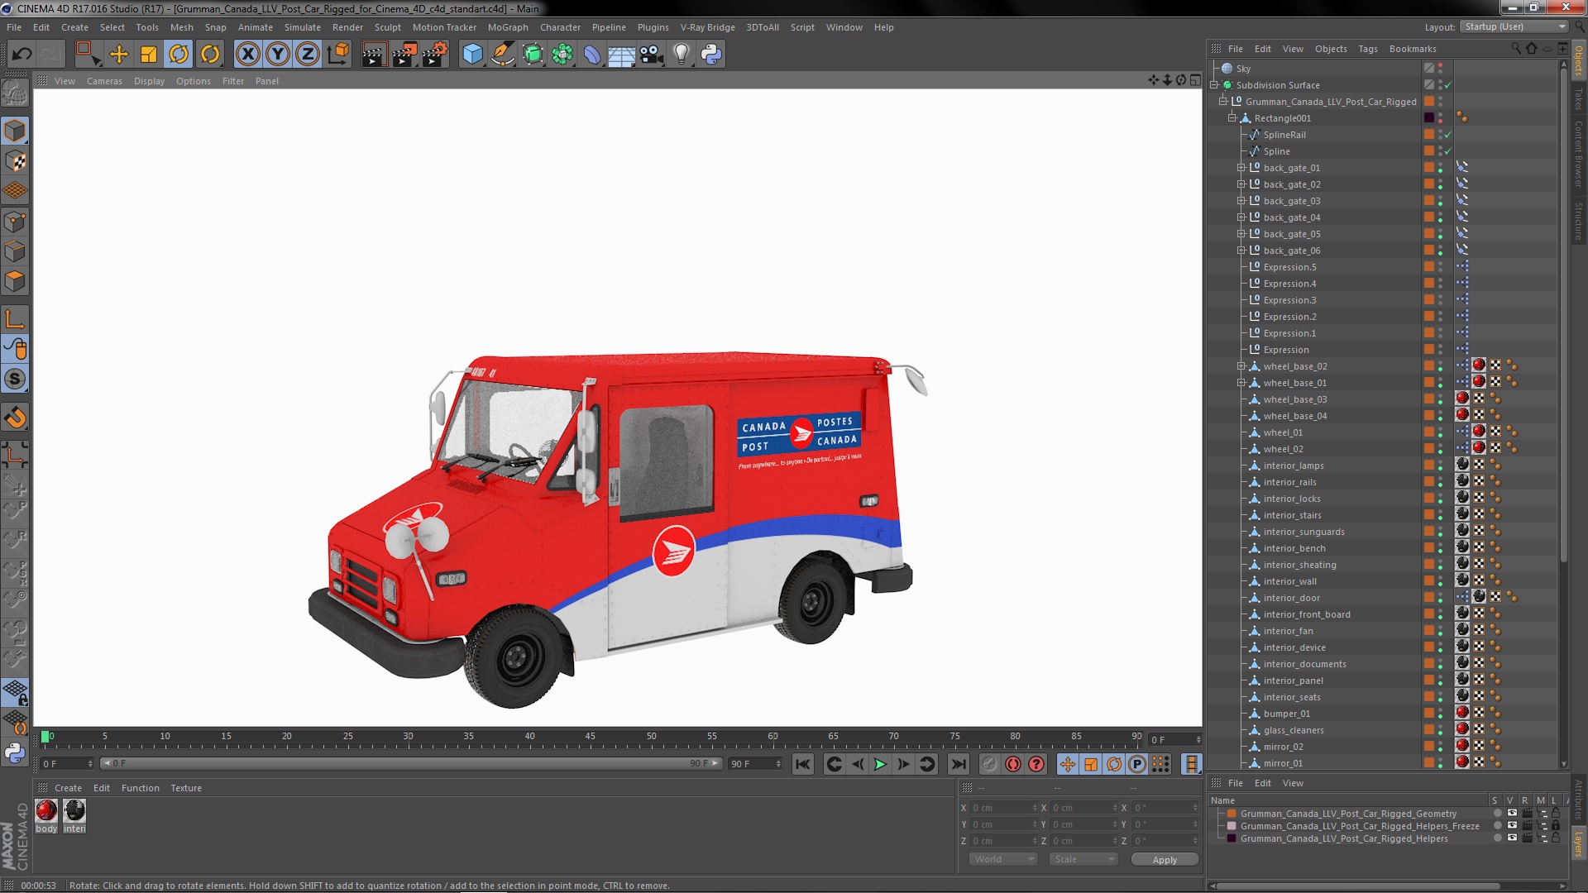Click timeline marker at frame 45

coord(590,736)
